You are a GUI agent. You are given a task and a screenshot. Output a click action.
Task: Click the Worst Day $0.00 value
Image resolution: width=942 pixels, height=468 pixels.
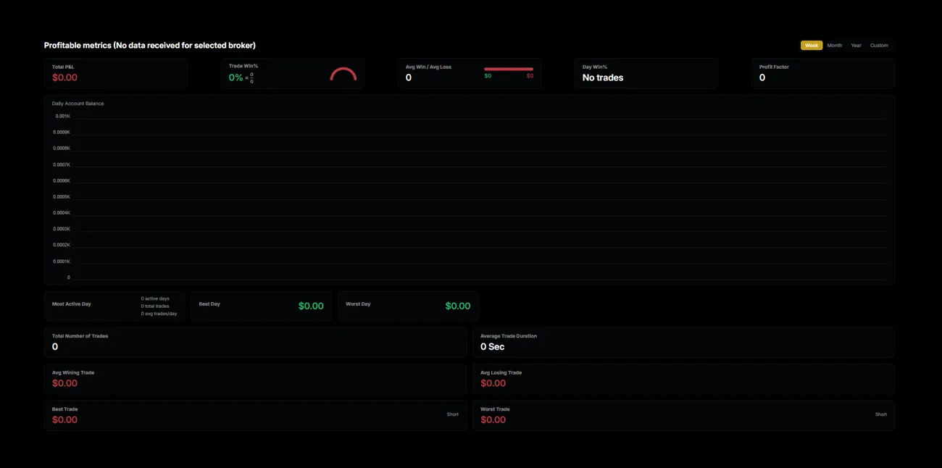point(457,306)
